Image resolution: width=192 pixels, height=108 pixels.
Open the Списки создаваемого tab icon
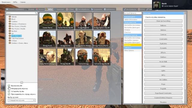click(7, 9)
